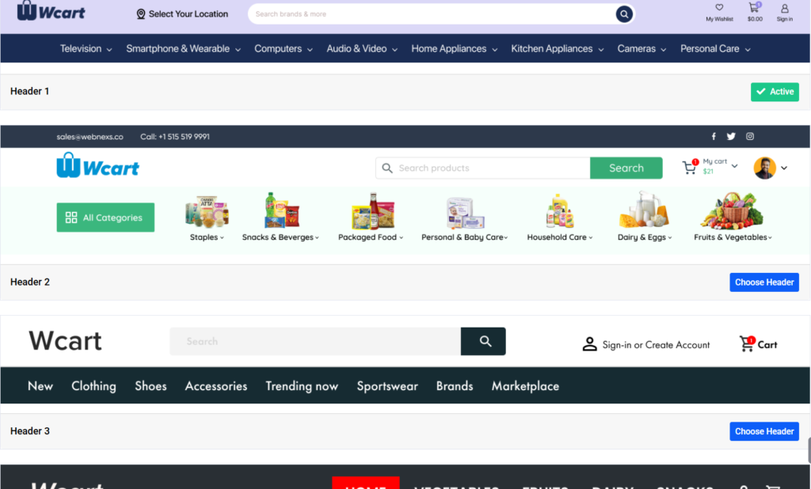Click the Cart icon in Header 3
This screenshot has height=489, width=811.
747,343
